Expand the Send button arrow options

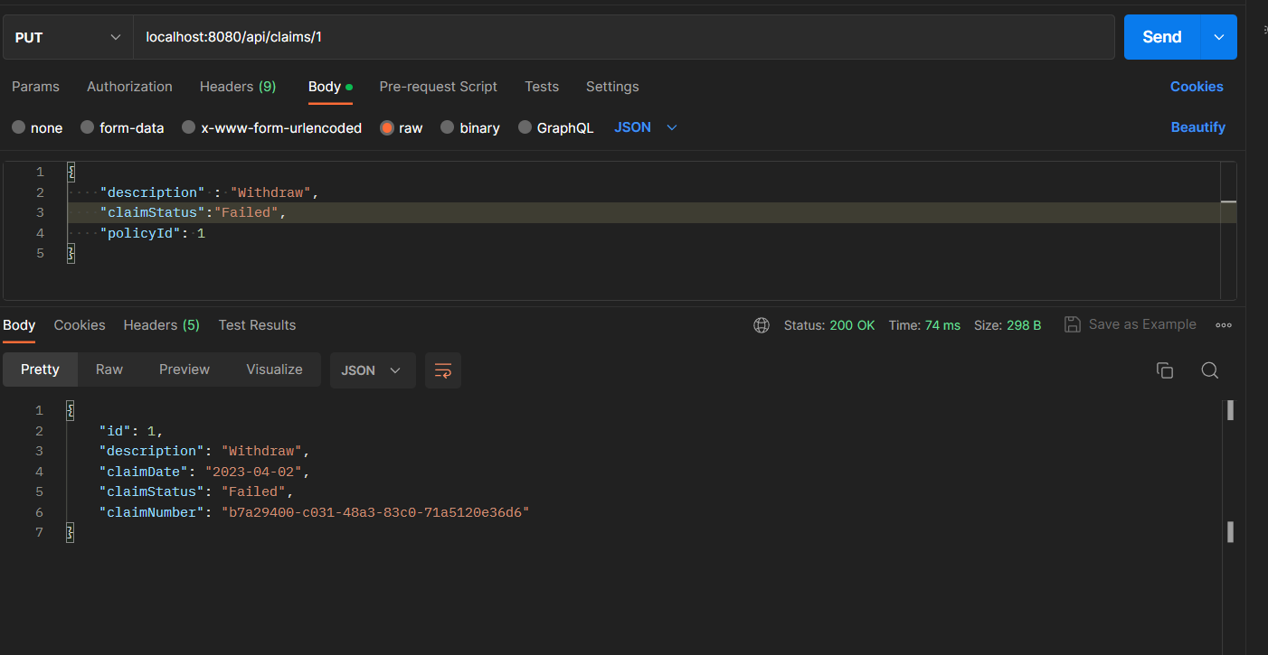pyautogui.click(x=1218, y=37)
